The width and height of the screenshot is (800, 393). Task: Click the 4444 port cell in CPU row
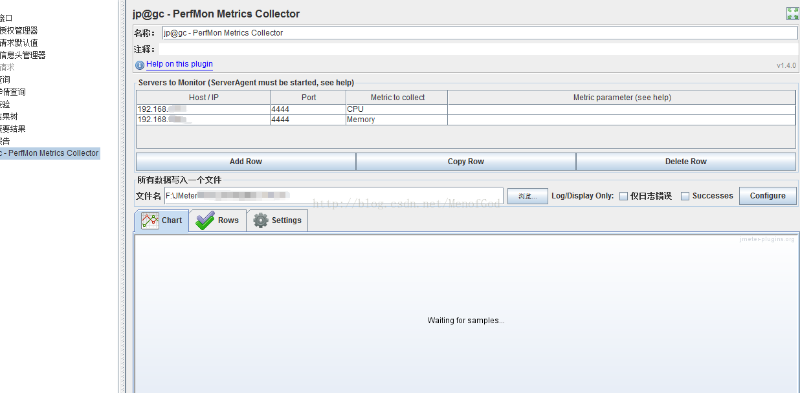pos(308,109)
